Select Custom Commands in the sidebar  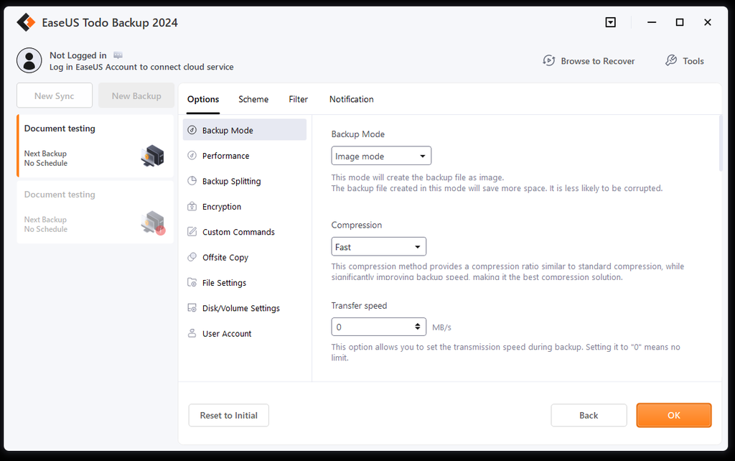pos(238,231)
